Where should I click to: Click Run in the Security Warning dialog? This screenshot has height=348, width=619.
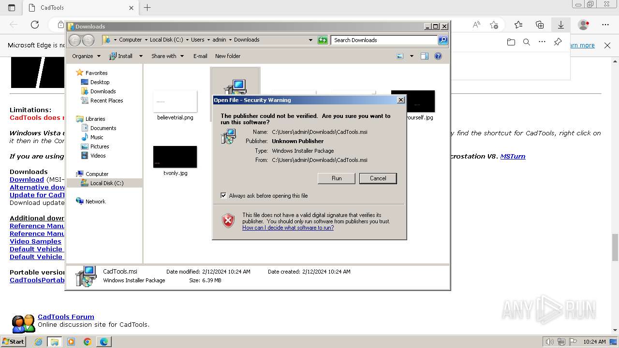coord(337,178)
